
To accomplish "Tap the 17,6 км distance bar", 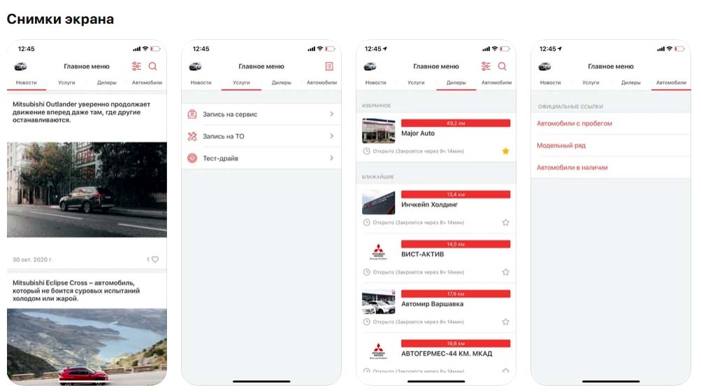I will click(x=456, y=294).
